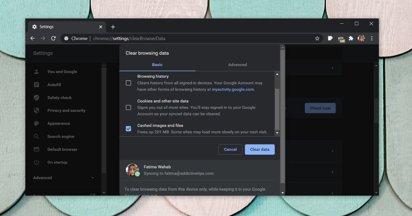Screen dimensions: 412x216
Task: Select the Basic tab
Action: coord(157,65)
